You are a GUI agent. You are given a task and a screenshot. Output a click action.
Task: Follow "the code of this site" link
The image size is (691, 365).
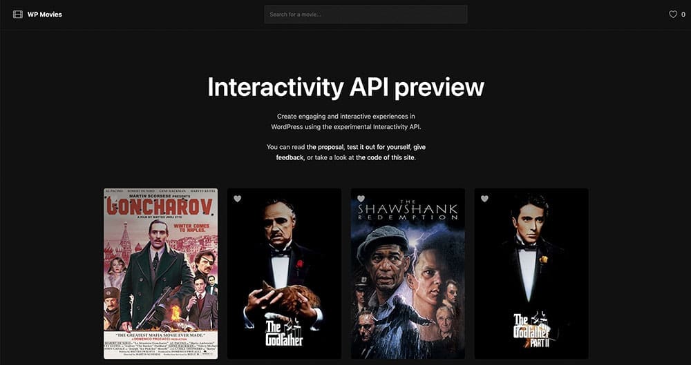[x=385, y=157]
